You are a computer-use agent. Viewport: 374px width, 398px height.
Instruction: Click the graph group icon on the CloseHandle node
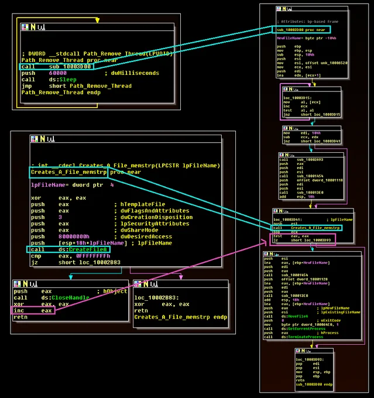(33, 284)
